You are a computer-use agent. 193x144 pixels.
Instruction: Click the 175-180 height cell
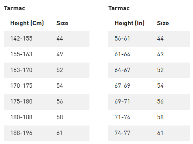(x=21, y=102)
